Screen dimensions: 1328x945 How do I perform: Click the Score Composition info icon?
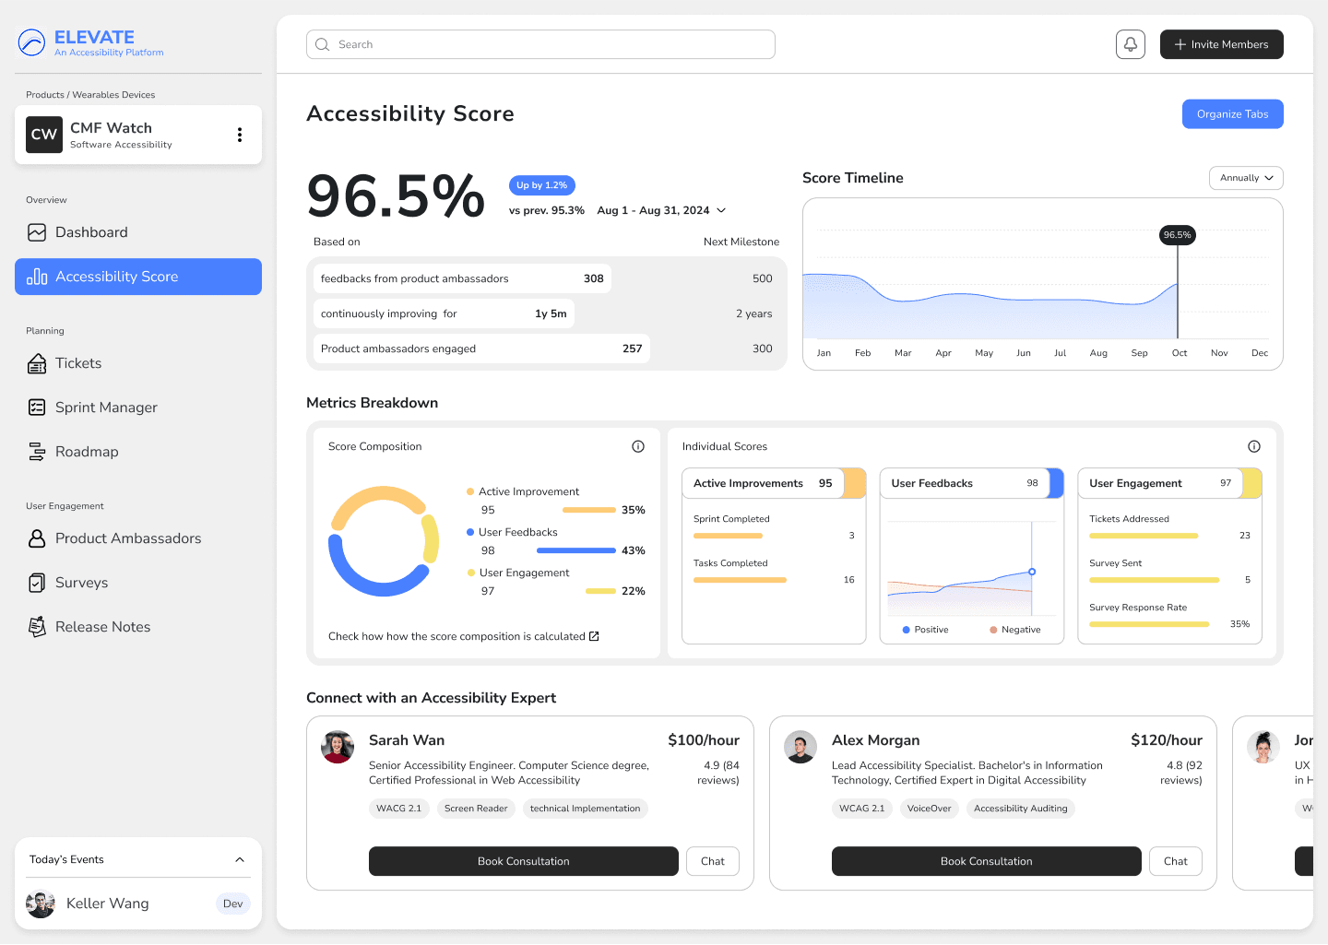click(638, 445)
